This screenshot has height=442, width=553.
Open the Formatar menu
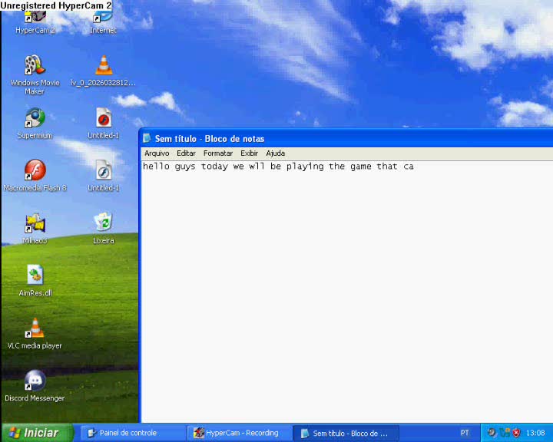pos(217,153)
